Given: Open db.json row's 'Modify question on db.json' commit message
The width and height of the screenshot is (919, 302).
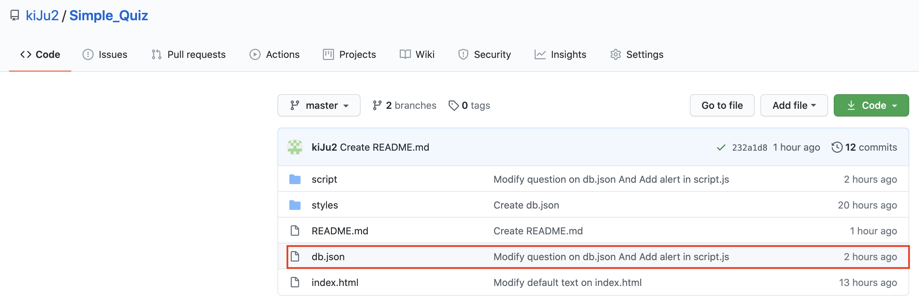Looking at the screenshot, I should (611, 257).
